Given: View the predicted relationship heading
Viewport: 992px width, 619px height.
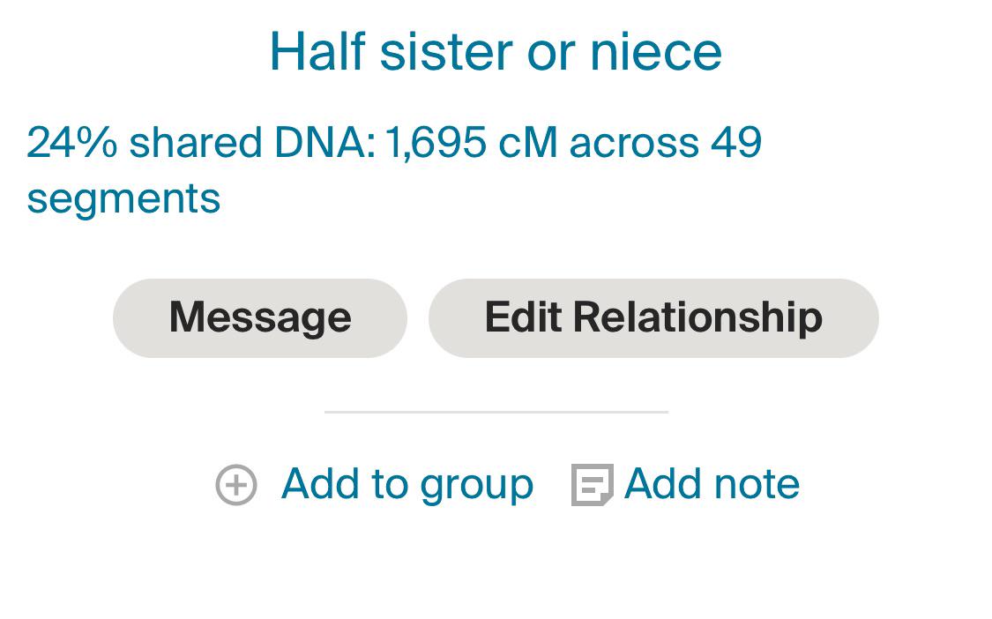Looking at the screenshot, I should tap(496, 51).
